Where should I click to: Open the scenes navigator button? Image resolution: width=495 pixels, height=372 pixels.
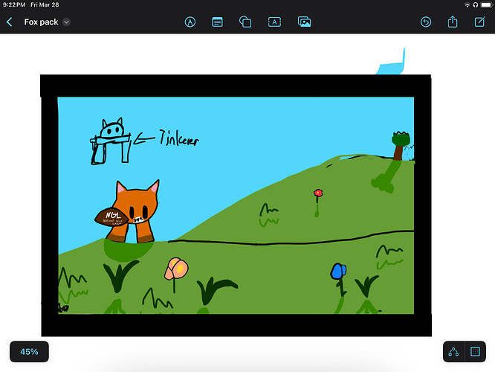(x=476, y=352)
